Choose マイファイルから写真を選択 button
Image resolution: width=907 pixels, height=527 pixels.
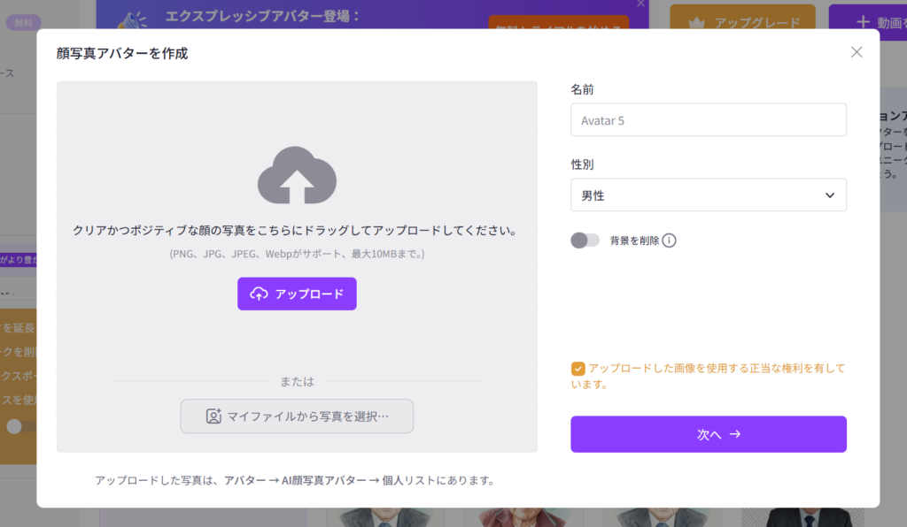(x=297, y=416)
